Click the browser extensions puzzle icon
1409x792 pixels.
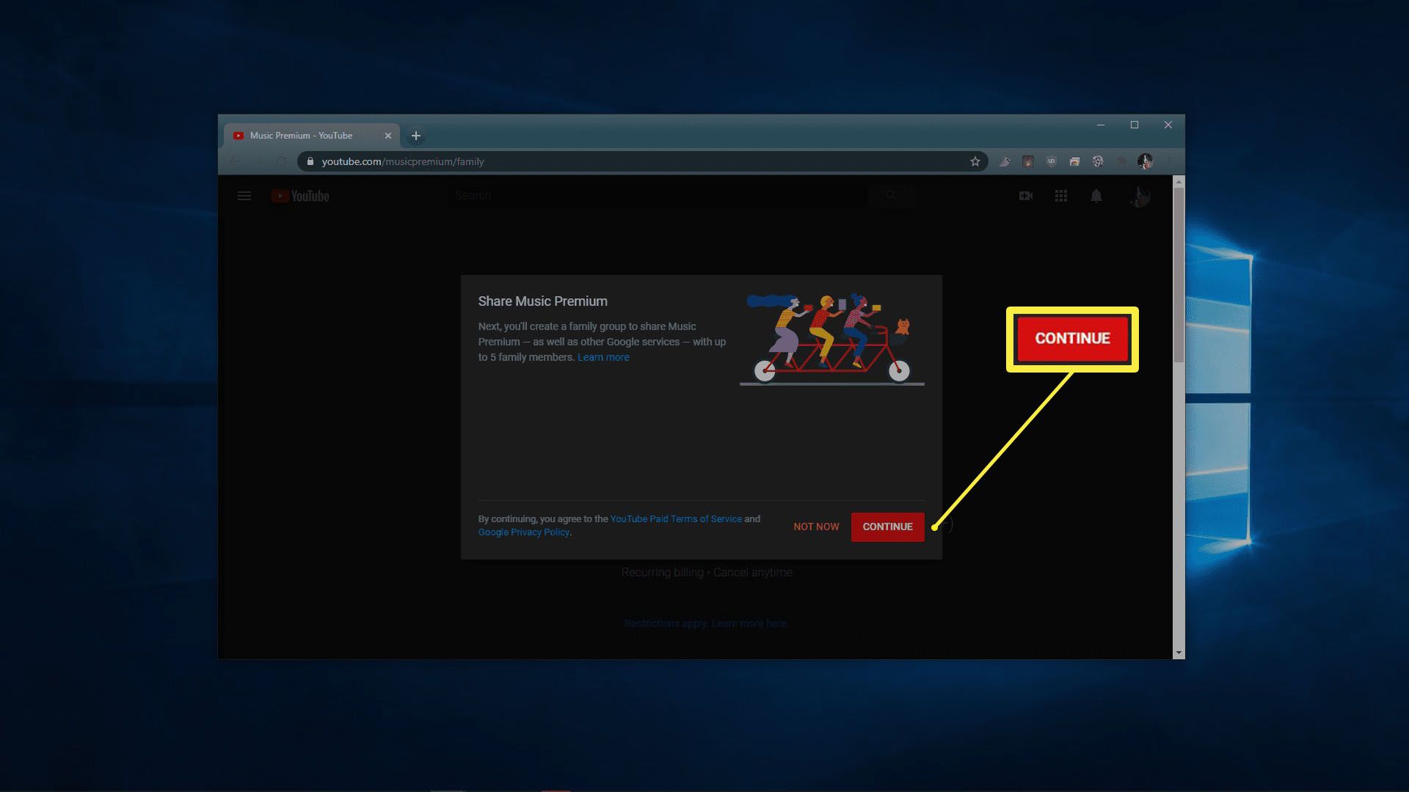pyautogui.click(x=1120, y=161)
